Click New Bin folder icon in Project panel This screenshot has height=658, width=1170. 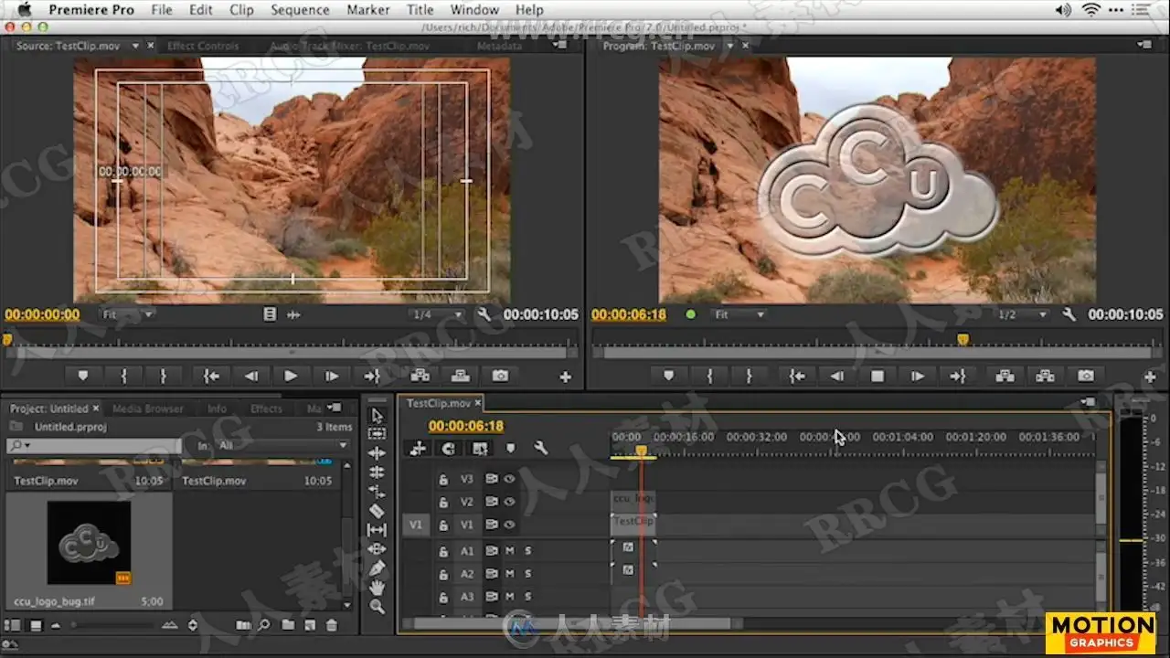287,625
